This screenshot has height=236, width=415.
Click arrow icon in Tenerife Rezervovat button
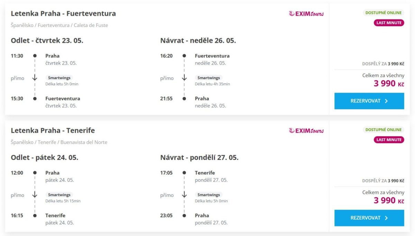click(x=386, y=218)
